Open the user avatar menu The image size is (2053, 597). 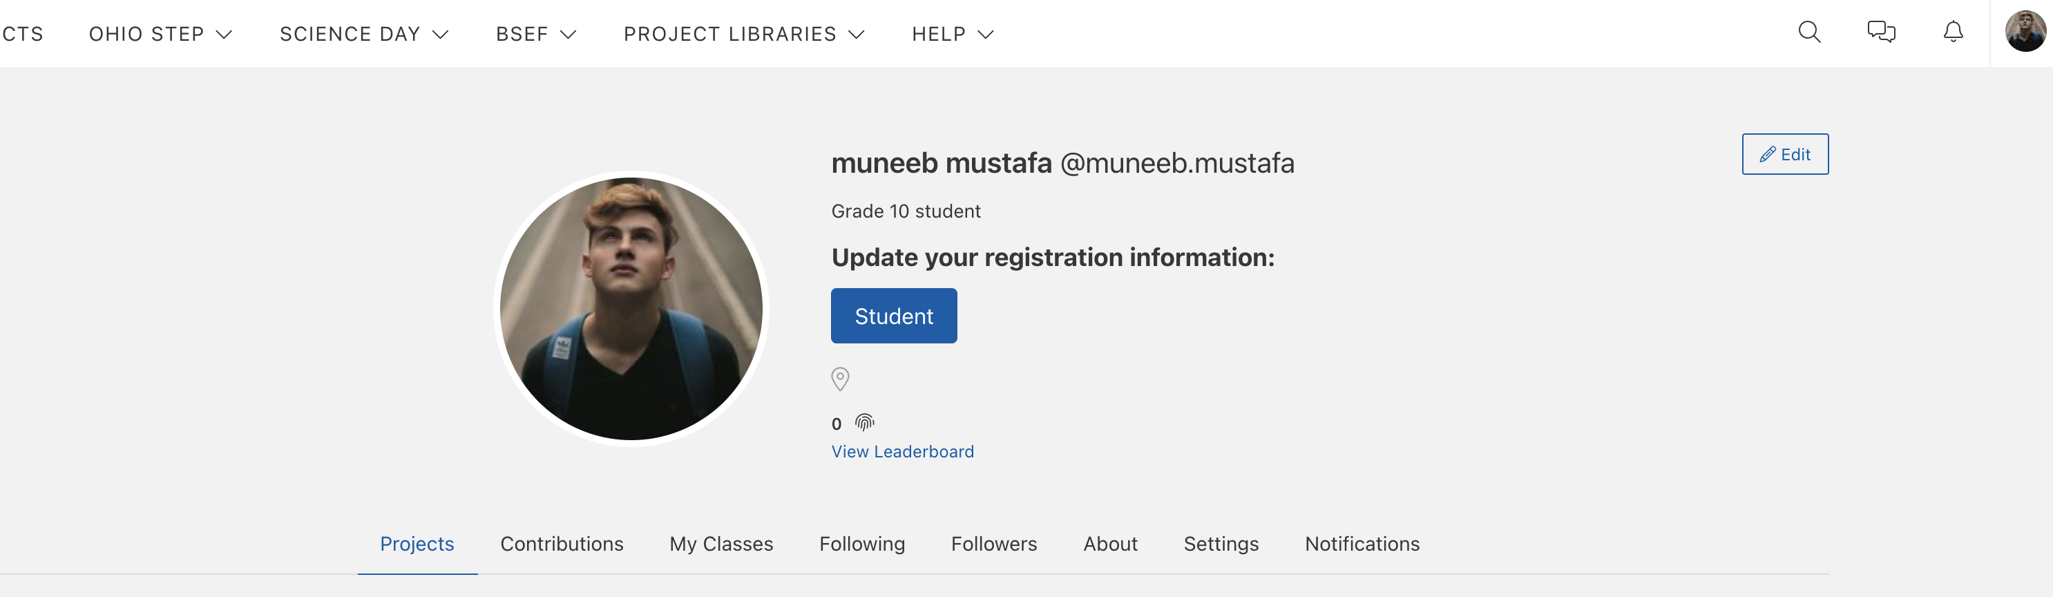[x=2025, y=31]
